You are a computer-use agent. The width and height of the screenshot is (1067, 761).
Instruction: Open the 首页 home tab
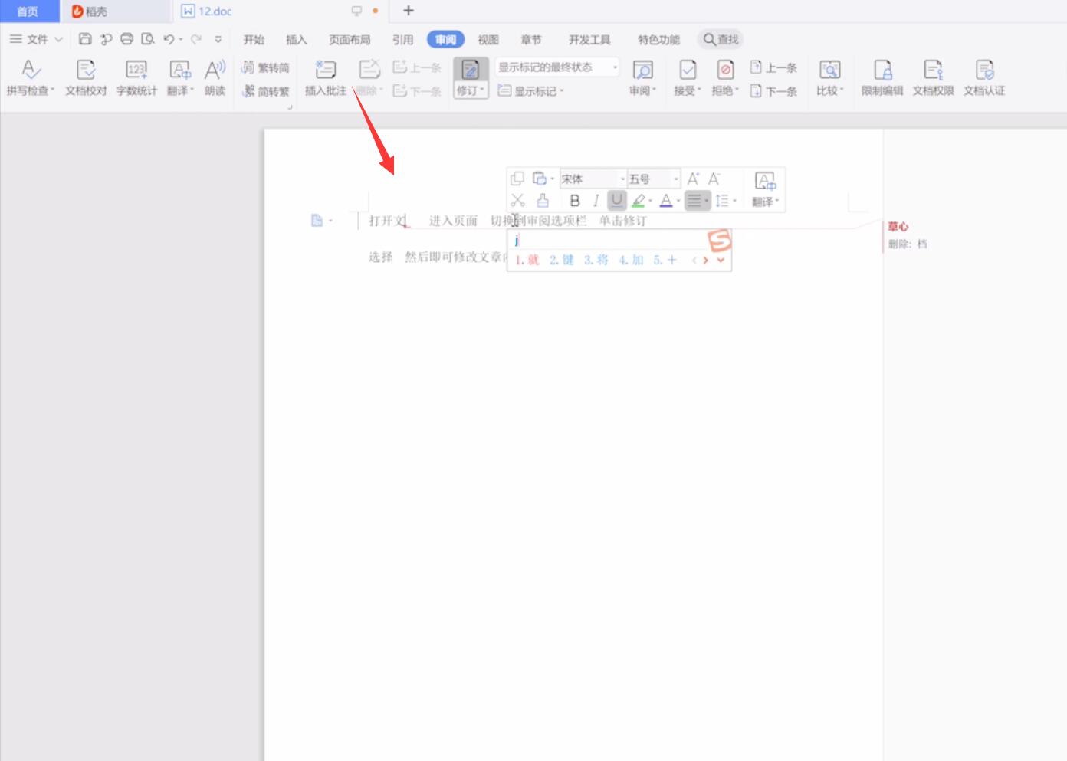(x=28, y=11)
